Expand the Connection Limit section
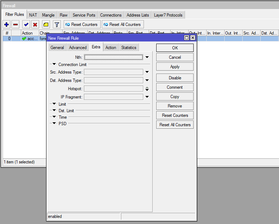This screenshot has width=279, height=224. coord(54,65)
